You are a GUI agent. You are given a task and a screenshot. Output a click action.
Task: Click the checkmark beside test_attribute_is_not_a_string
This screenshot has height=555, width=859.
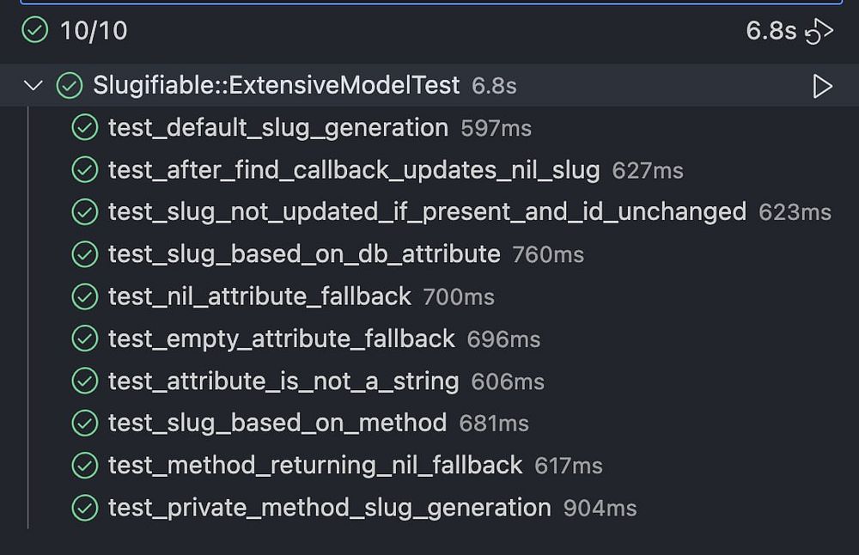point(84,381)
